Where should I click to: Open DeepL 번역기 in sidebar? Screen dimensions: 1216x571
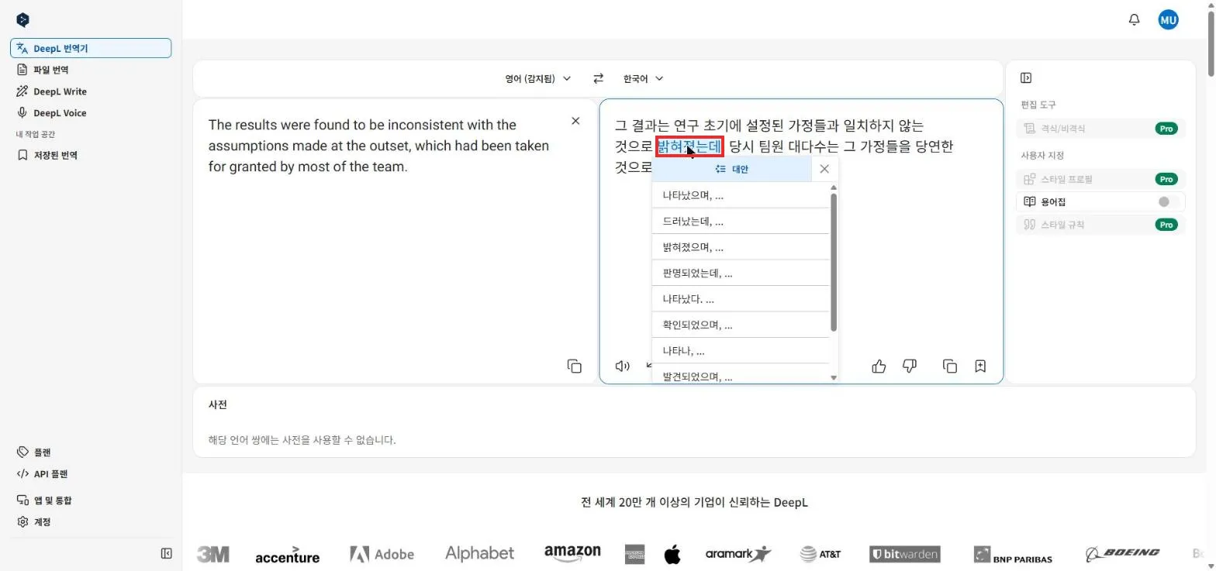pyautogui.click(x=91, y=48)
